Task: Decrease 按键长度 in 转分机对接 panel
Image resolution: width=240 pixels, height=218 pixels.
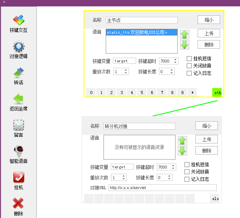Action: [x=169, y=179]
